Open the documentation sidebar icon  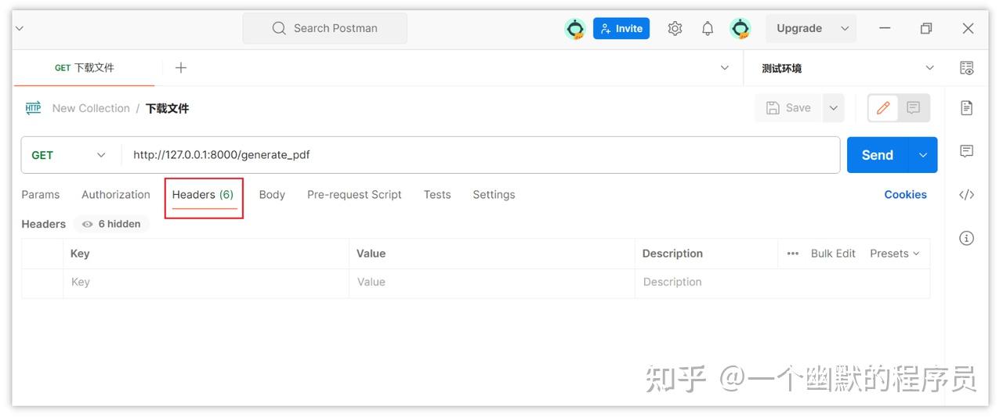click(x=967, y=107)
